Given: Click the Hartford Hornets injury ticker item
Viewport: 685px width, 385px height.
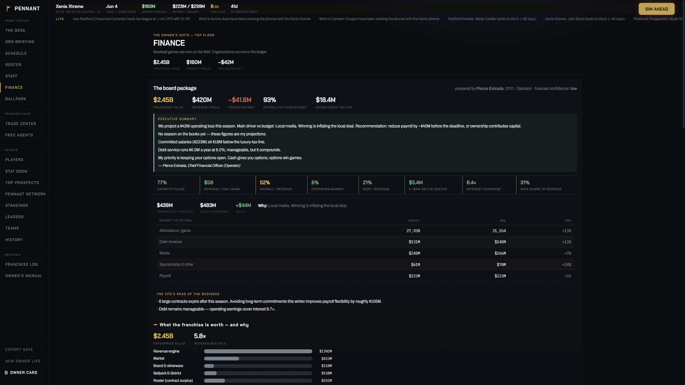Looking at the screenshot, I should (492, 19).
